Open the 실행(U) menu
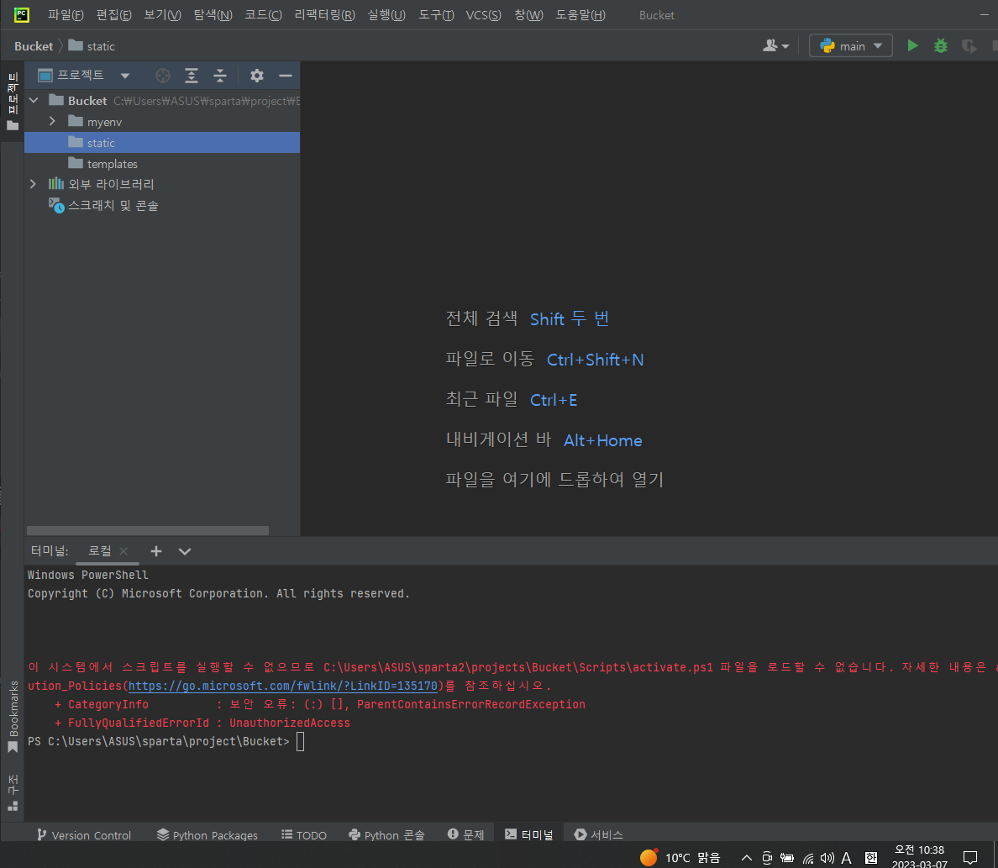 (x=386, y=14)
